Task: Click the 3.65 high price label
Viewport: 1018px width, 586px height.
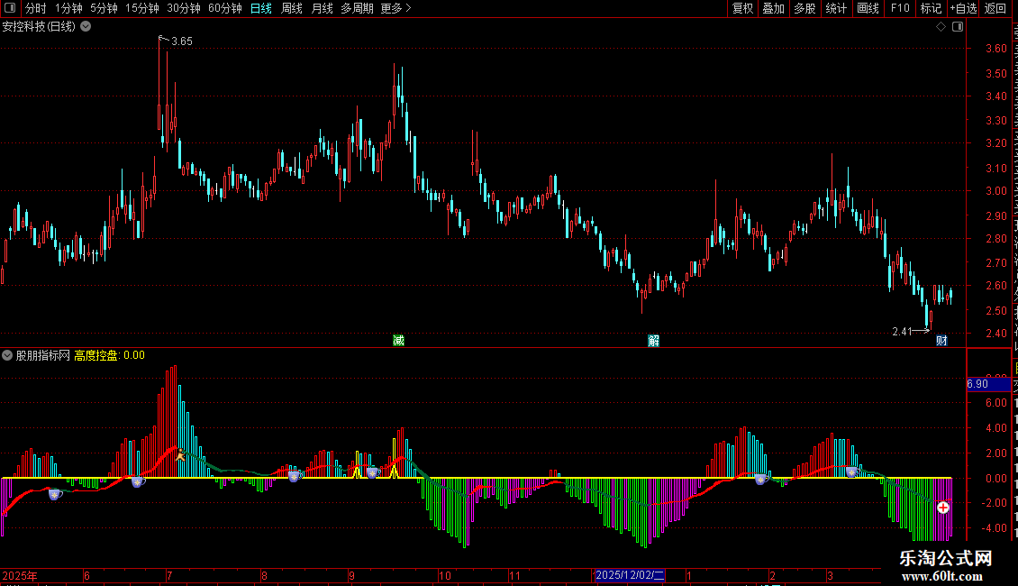Action: point(182,41)
